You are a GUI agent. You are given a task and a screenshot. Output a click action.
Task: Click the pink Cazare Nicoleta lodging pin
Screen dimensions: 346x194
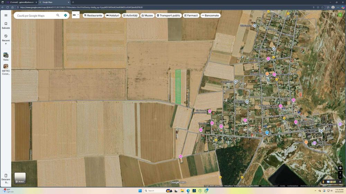tap(293, 100)
